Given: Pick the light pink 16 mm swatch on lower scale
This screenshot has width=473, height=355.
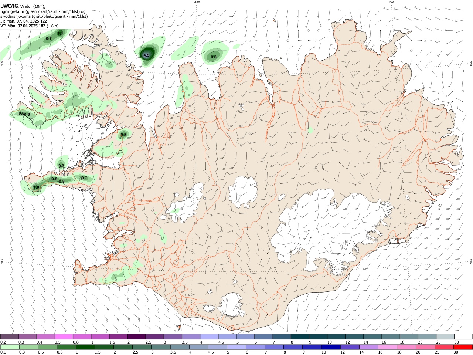Looking at the screenshot, I should click(x=388, y=347).
